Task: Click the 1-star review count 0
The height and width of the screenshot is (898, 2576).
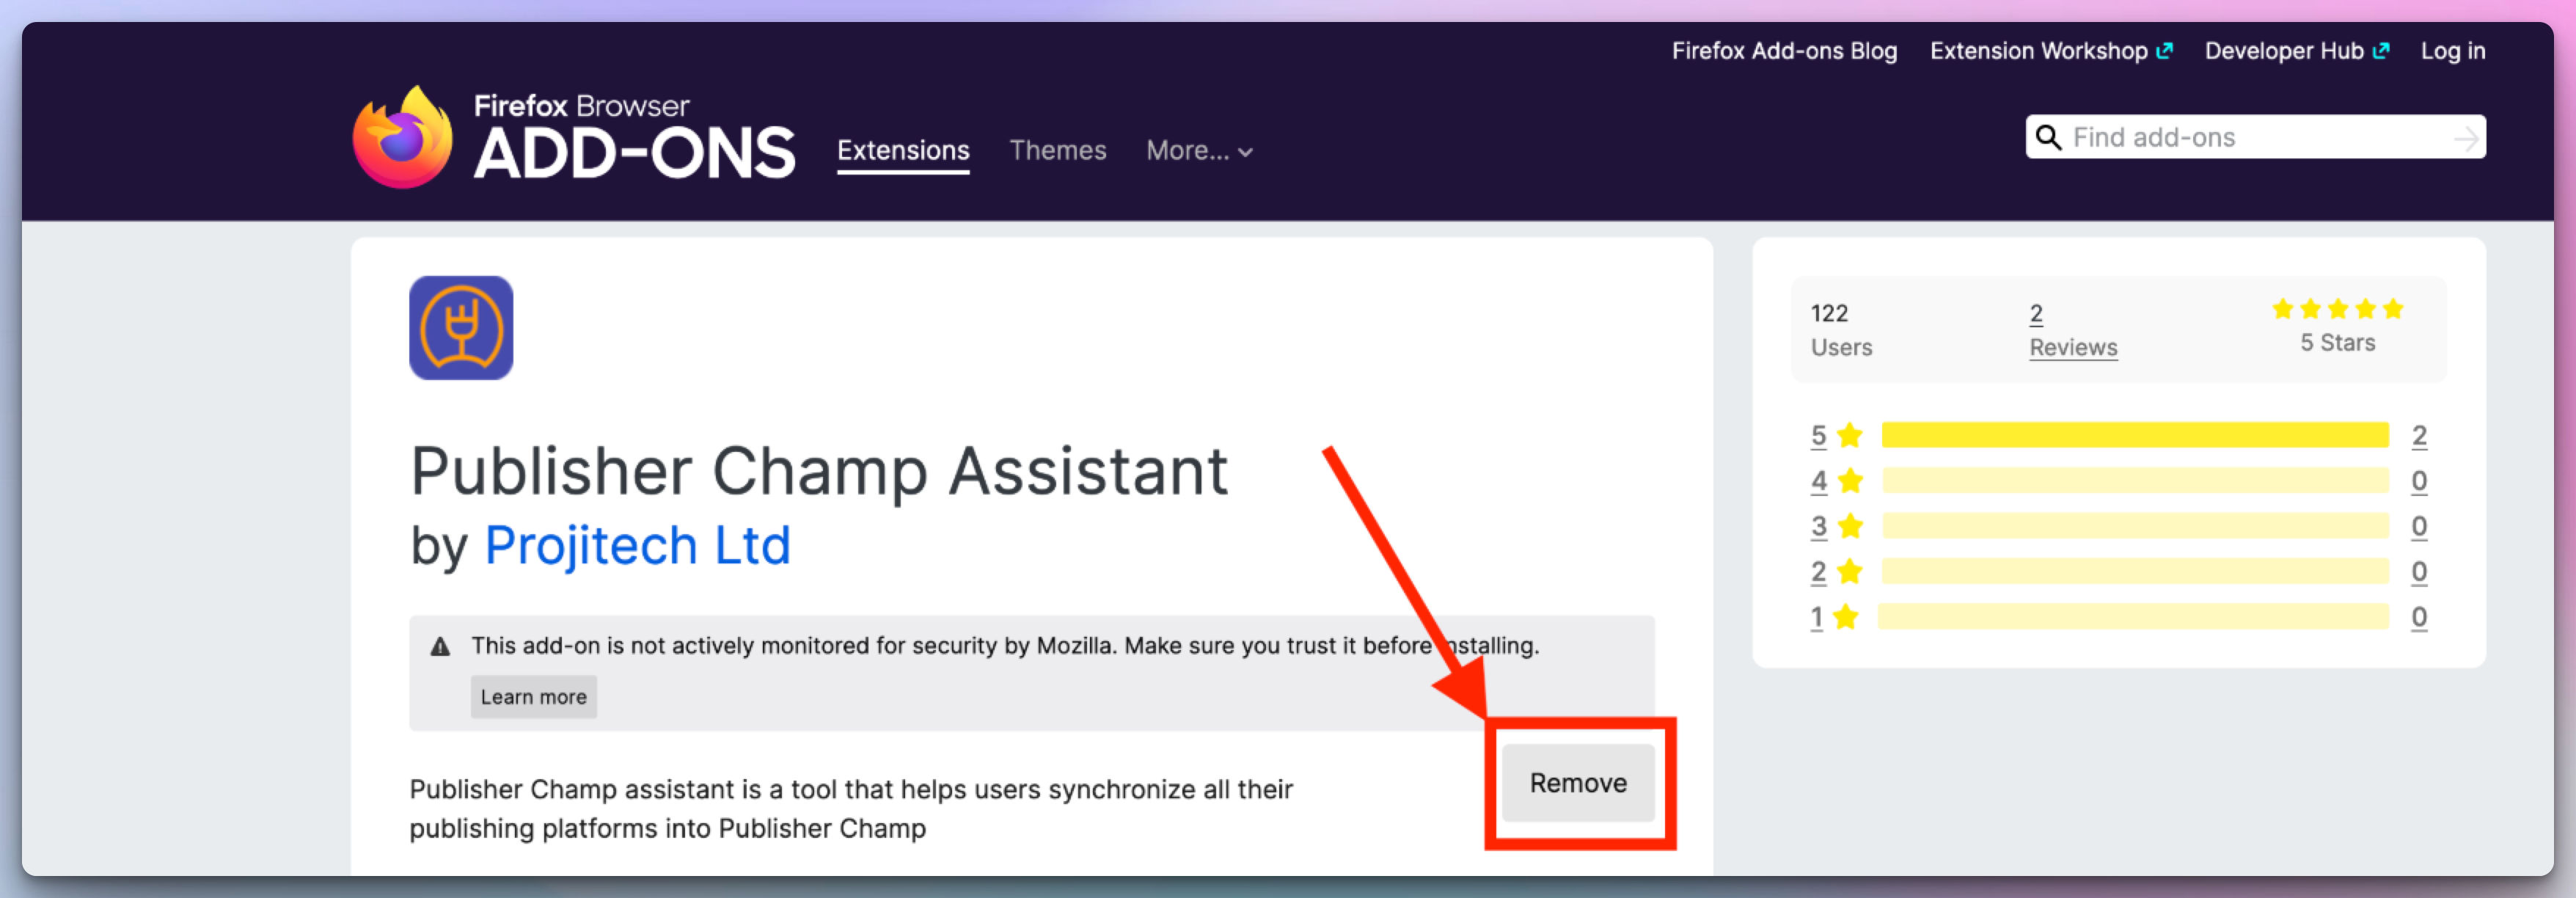Action: (x=2418, y=617)
